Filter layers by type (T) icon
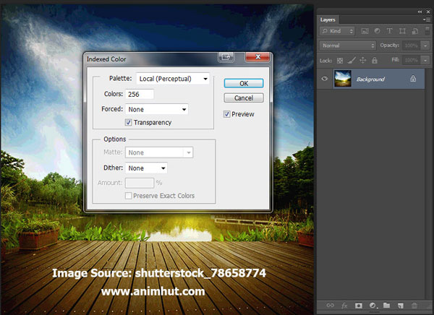This screenshot has height=315, width=434. click(x=391, y=32)
